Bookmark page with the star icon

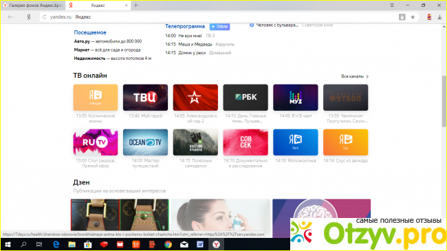tap(413, 17)
